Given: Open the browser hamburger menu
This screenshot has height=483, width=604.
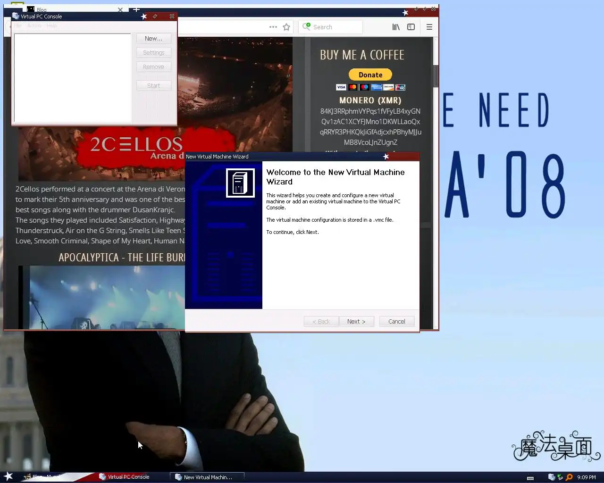Looking at the screenshot, I should click(x=429, y=27).
